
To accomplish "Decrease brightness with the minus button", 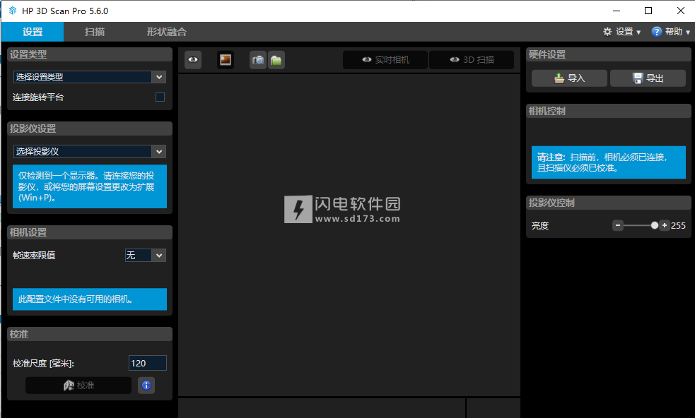I will [618, 225].
